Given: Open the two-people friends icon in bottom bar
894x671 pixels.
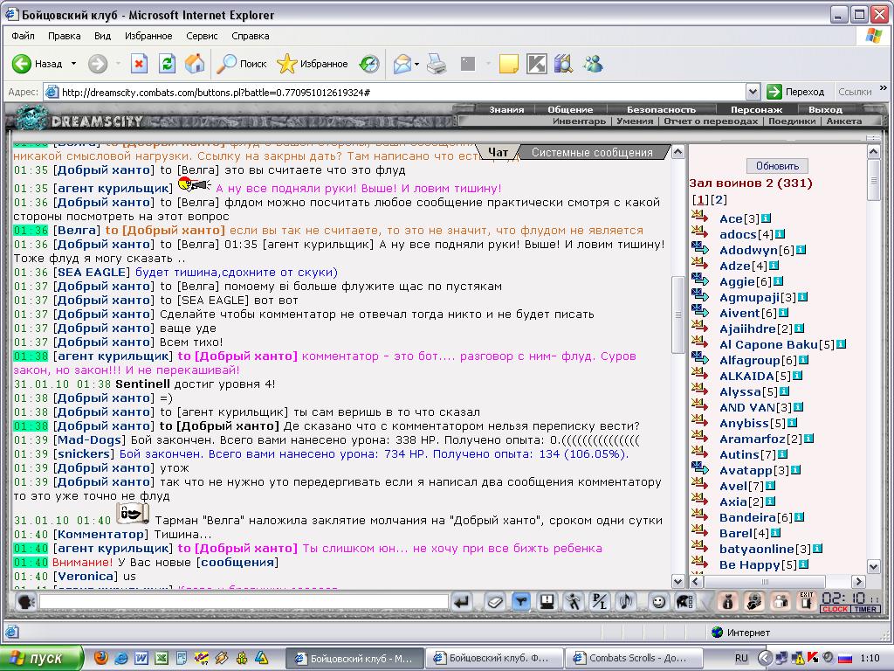Looking at the screenshot, I should point(781,601).
